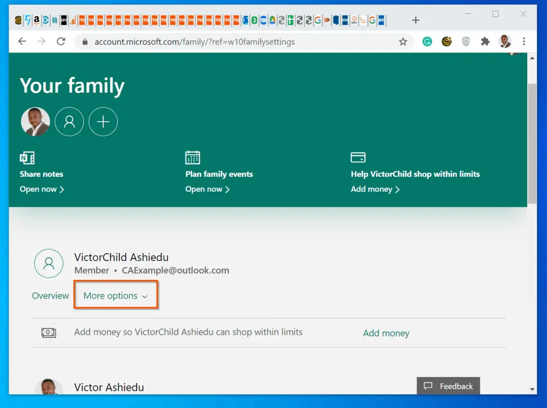Select the Overview tab for VictorChild

click(x=50, y=296)
